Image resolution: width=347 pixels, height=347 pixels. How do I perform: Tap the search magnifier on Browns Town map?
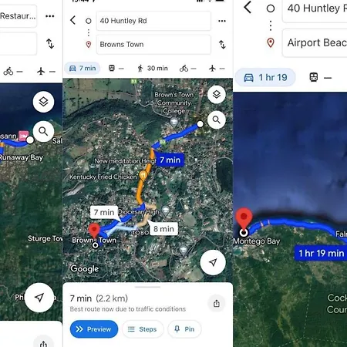pos(217,120)
